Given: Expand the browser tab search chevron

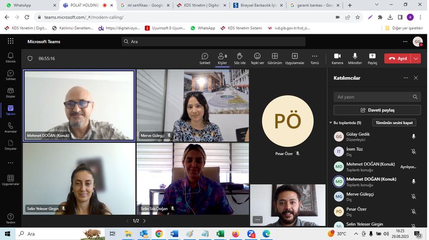Looking at the screenshot, I should point(377,5).
